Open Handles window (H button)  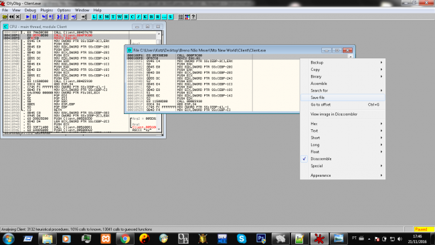[126, 17]
